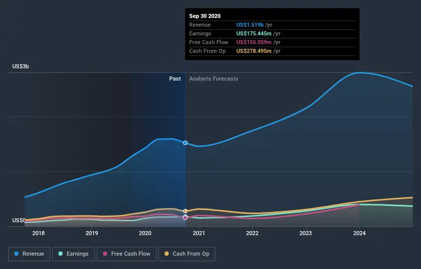
Task: Click the 2022 x-axis label
Action: [252, 233]
